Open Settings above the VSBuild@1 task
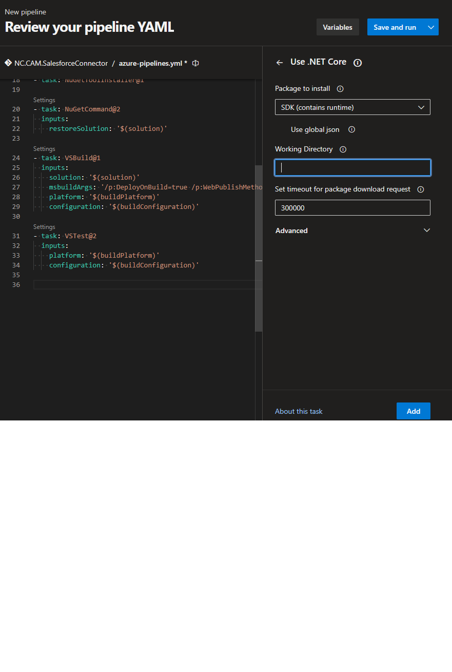This screenshot has height=672, width=452. 44,149
